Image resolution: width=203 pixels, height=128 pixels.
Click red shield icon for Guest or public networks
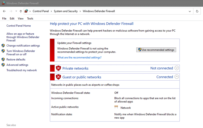tap(58, 77)
